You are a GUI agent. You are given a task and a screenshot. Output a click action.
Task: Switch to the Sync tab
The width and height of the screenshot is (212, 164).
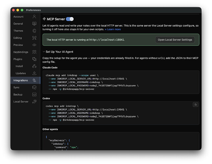(x=25, y=87)
